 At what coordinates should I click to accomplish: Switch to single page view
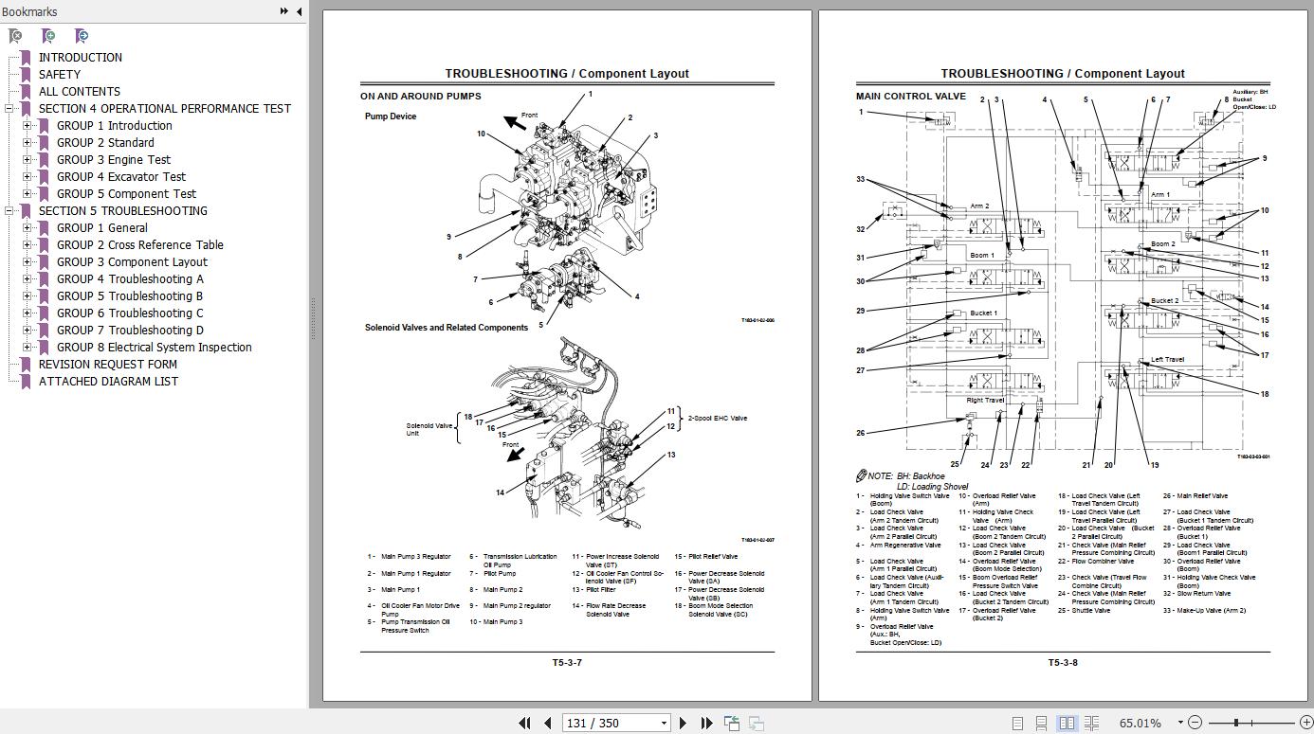click(x=1018, y=723)
